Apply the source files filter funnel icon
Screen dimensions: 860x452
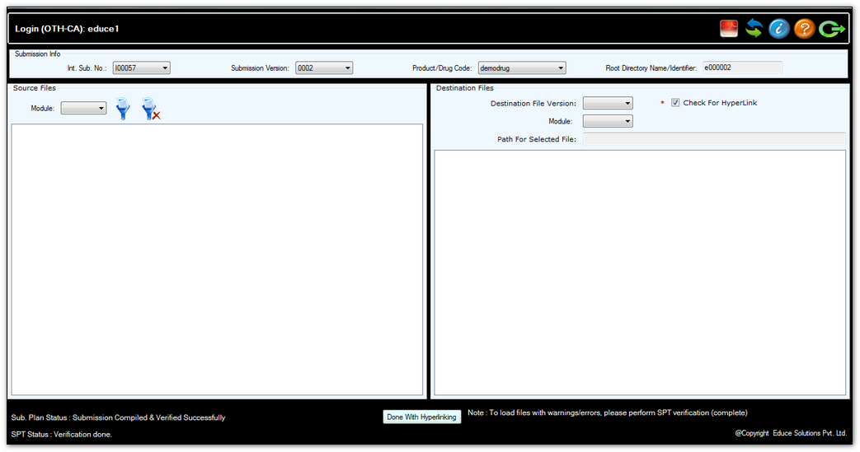tap(123, 109)
